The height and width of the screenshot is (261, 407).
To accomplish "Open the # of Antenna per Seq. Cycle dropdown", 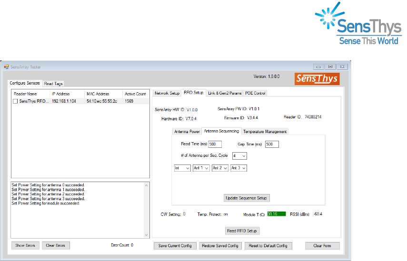I will tap(239, 156).
